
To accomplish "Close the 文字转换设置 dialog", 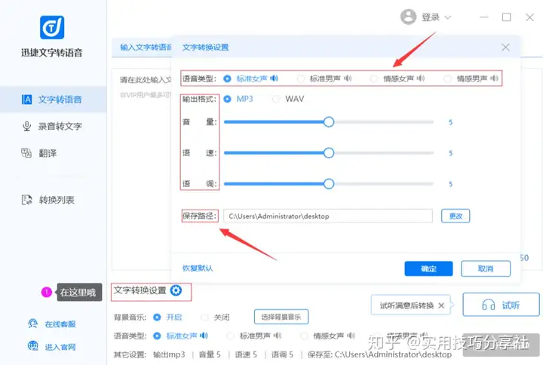I will point(505,48).
